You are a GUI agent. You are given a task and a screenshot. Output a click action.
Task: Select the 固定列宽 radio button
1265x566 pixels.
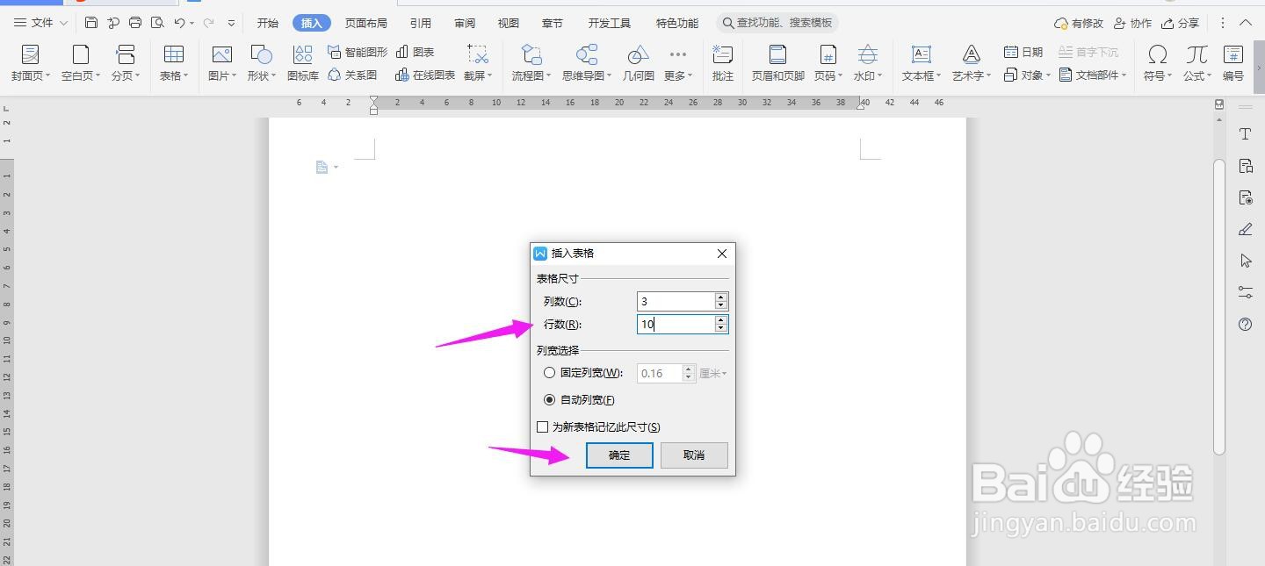pos(550,373)
